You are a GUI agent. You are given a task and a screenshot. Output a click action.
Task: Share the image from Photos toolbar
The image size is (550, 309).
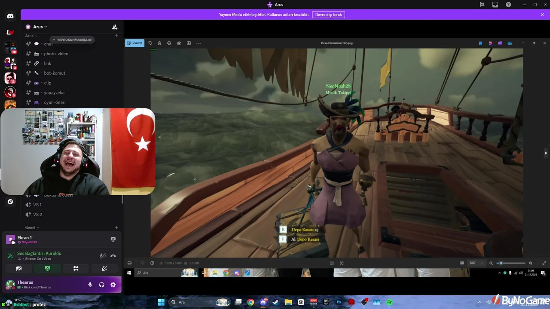click(179, 43)
